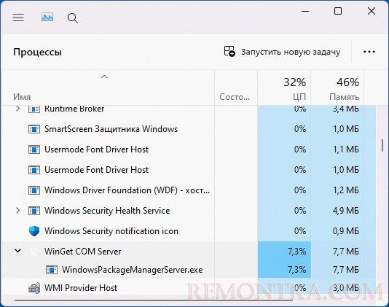Open the search magnifier icon
389x307 pixels.
pyautogui.click(x=72, y=18)
